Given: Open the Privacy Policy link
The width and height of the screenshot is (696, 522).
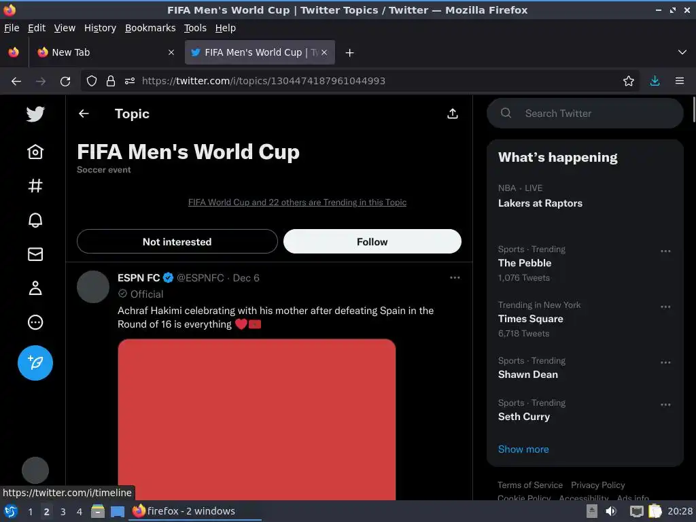Looking at the screenshot, I should (597, 485).
